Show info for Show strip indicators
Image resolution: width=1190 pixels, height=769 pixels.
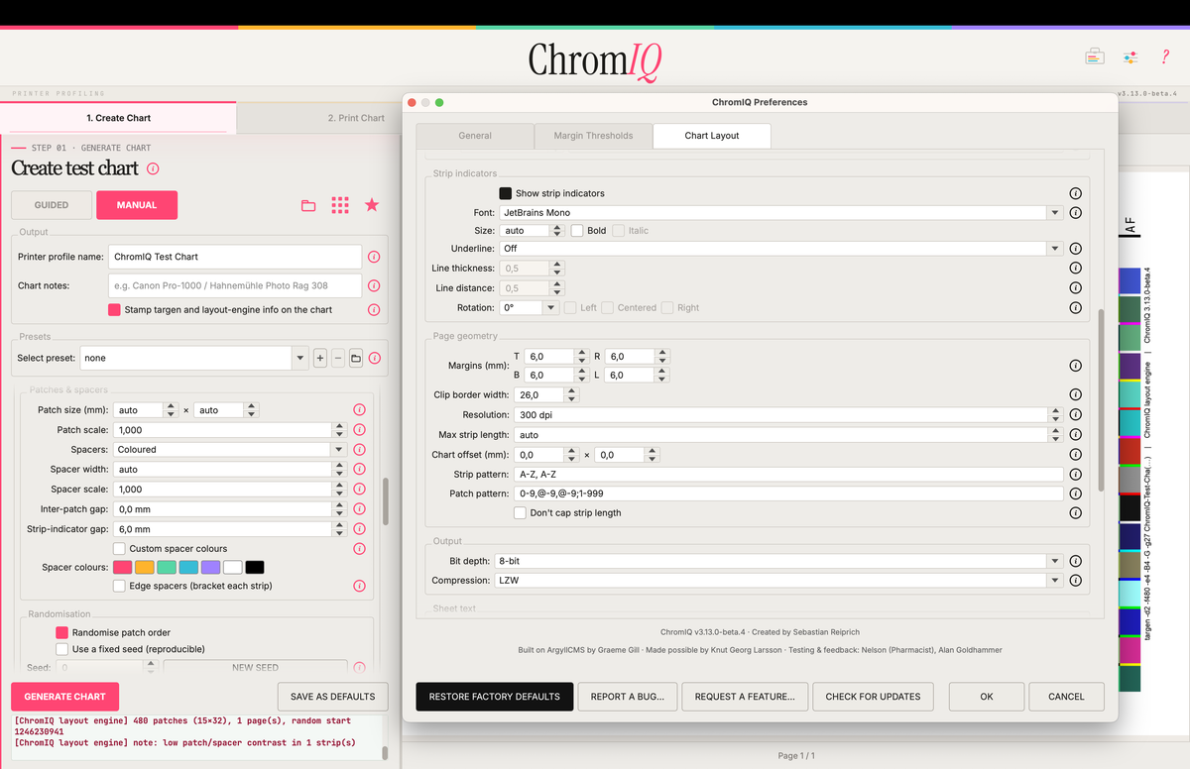coord(1075,193)
